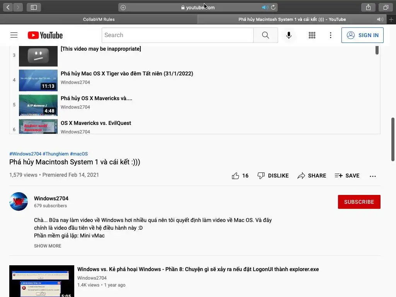
Task: Play the OS X Mavericks 4:48 thumbnail
Action: pos(38,105)
